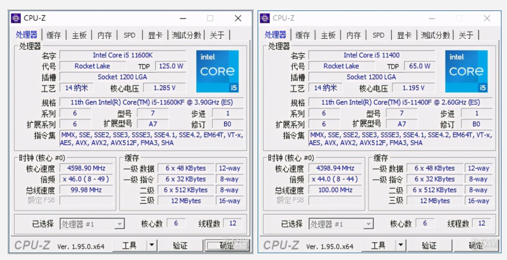Click multiplier x 44.0 ( 8 - 44 )
This screenshot has height=260, width=507.
(335, 179)
